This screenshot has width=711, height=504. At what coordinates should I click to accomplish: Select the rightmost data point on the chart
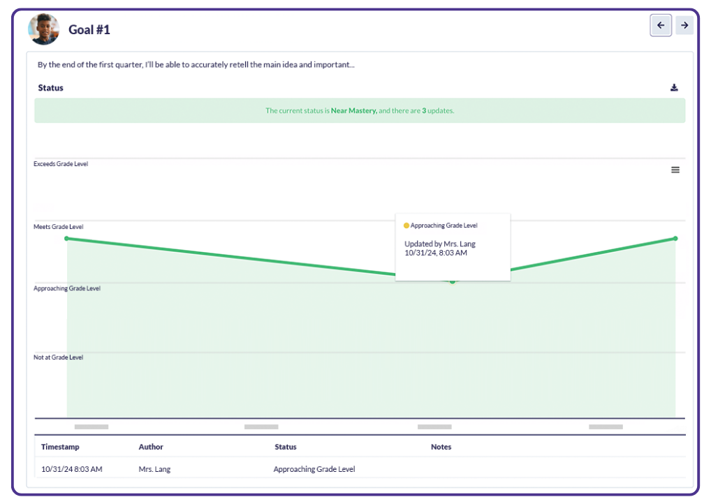675,239
